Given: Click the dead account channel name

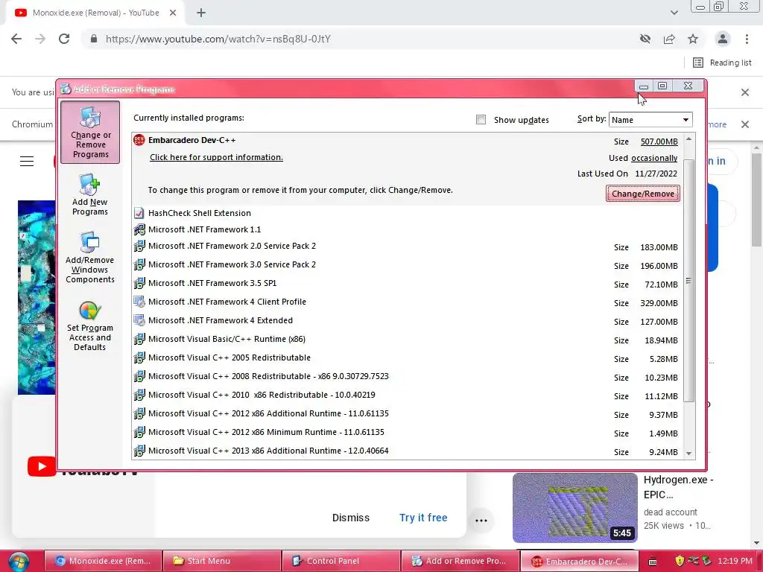Looking at the screenshot, I should [x=670, y=512].
